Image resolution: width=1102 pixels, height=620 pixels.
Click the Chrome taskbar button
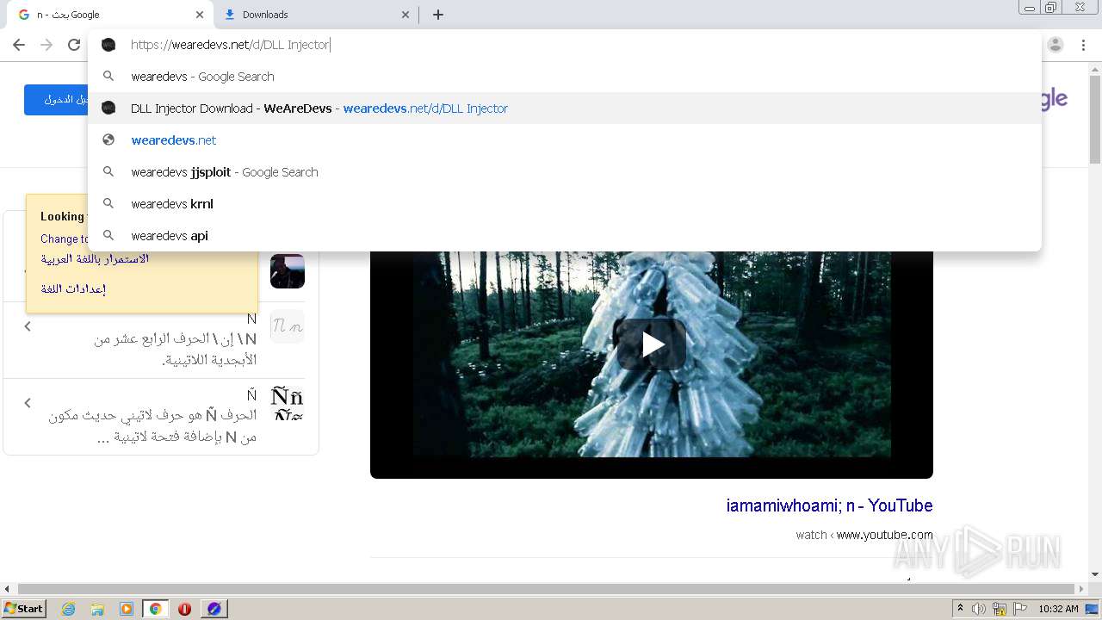click(x=156, y=609)
